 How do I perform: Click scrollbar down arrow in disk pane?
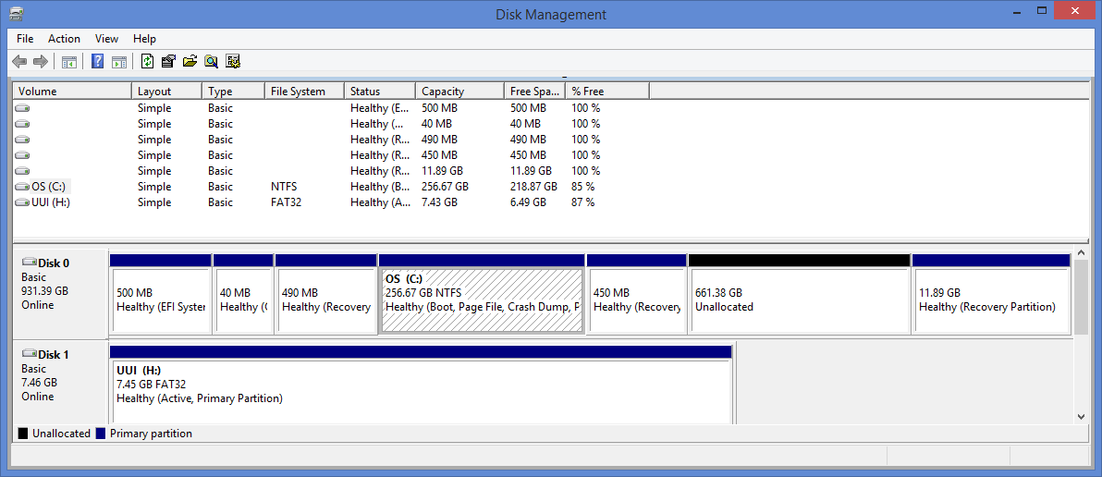[1081, 417]
